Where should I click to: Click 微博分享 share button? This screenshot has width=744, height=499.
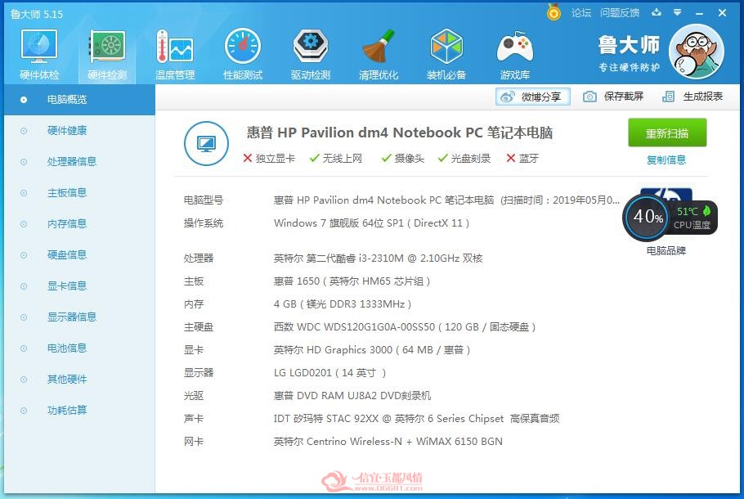[x=533, y=97]
